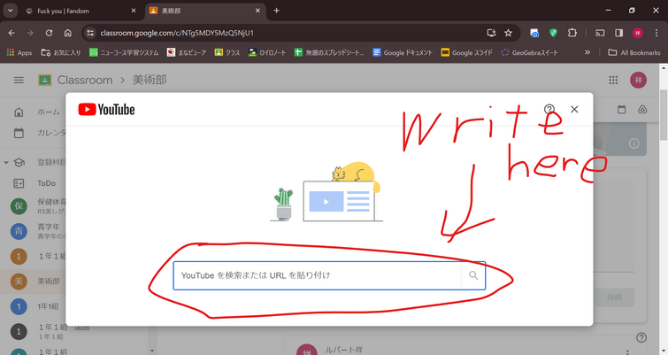Open the cast media icon
668x355 pixels.
tap(600, 33)
